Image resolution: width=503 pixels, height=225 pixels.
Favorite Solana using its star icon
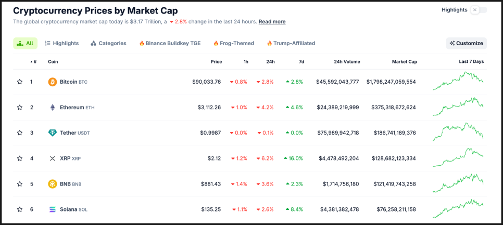(20, 209)
